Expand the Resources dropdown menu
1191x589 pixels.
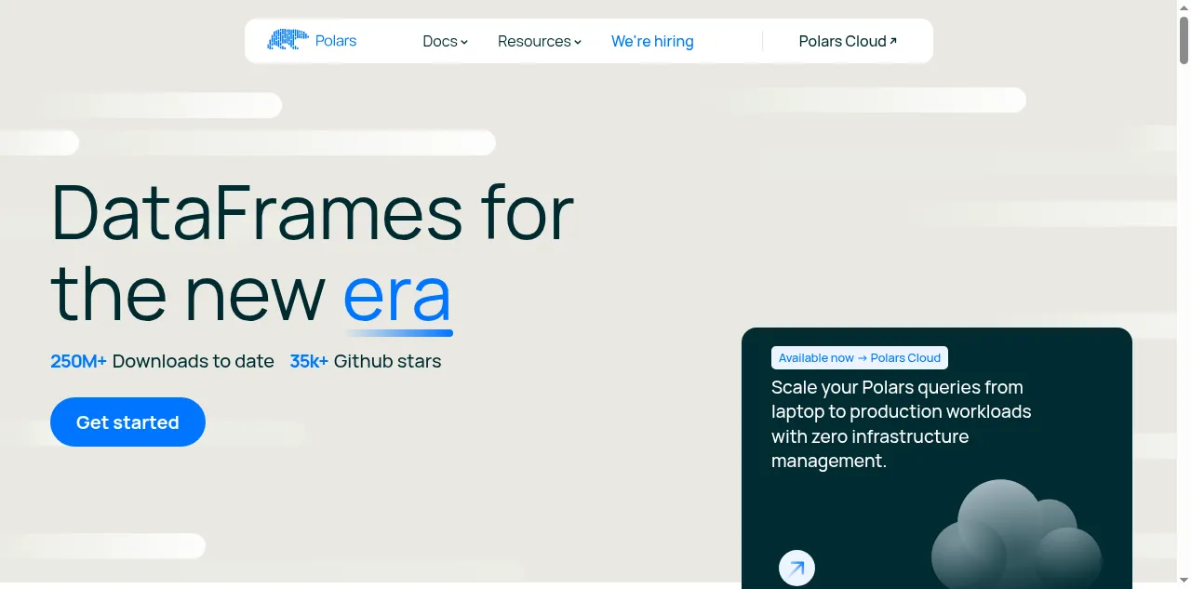540,41
